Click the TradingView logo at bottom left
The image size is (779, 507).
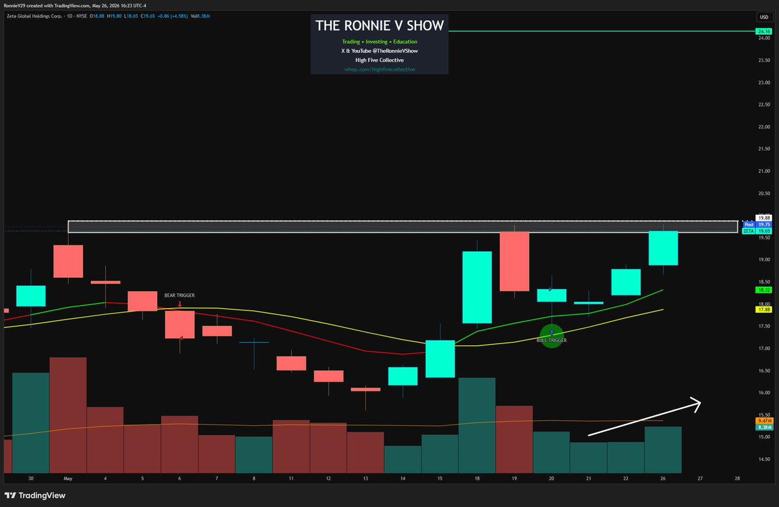tap(34, 495)
